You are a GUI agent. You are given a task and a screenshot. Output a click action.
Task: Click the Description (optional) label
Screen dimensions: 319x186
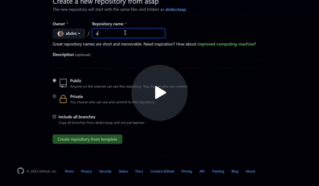pyautogui.click(x=72, y=55)
